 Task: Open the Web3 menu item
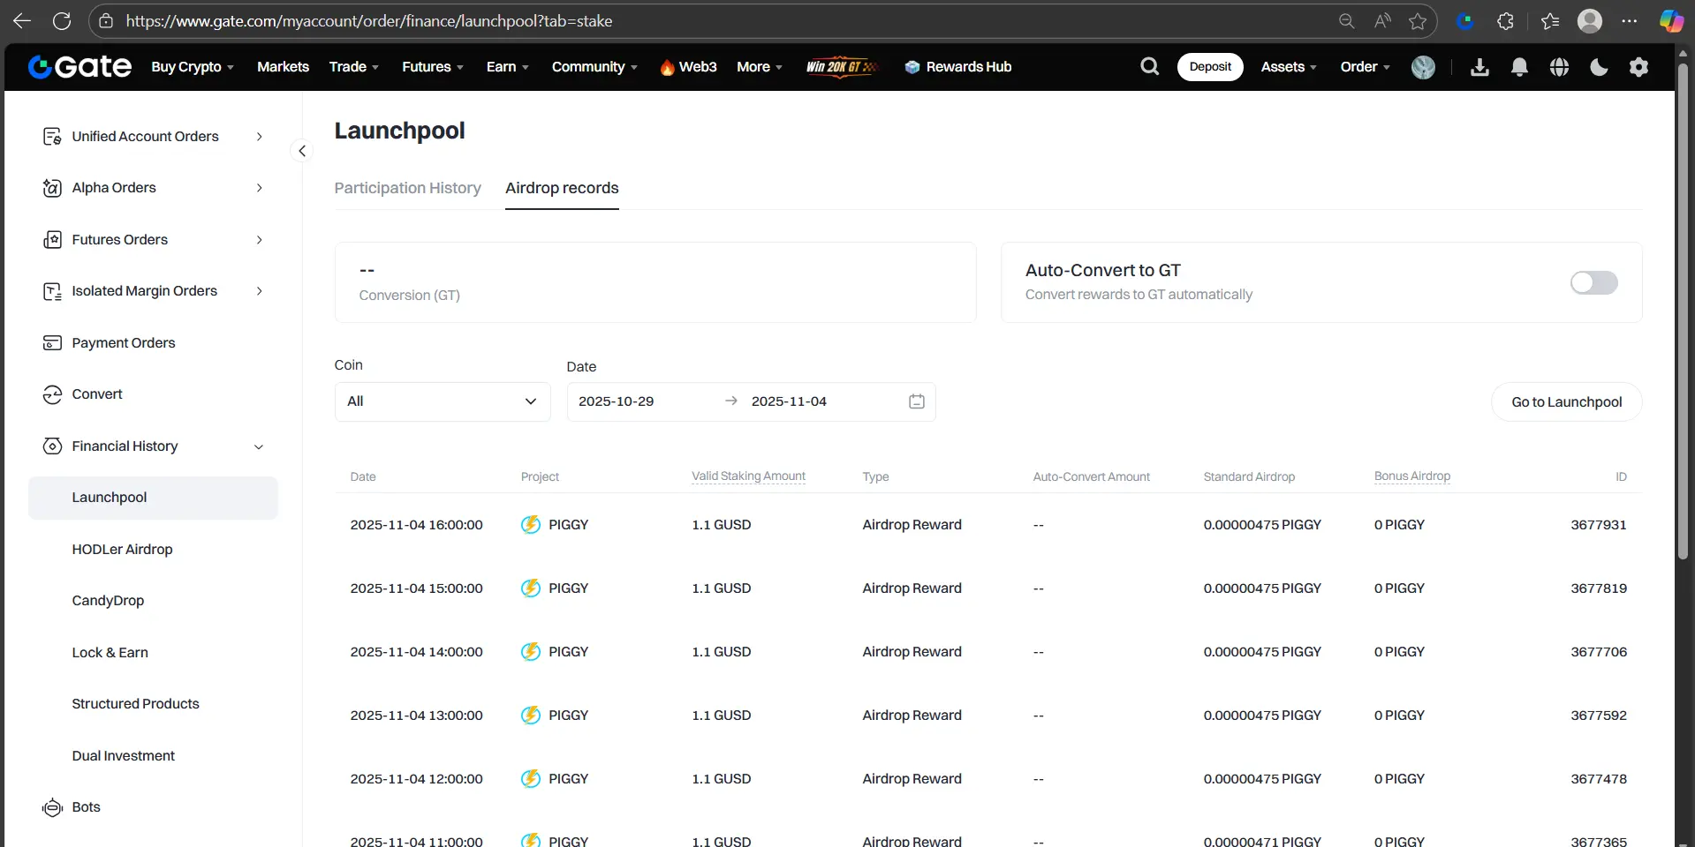[689, 67]
